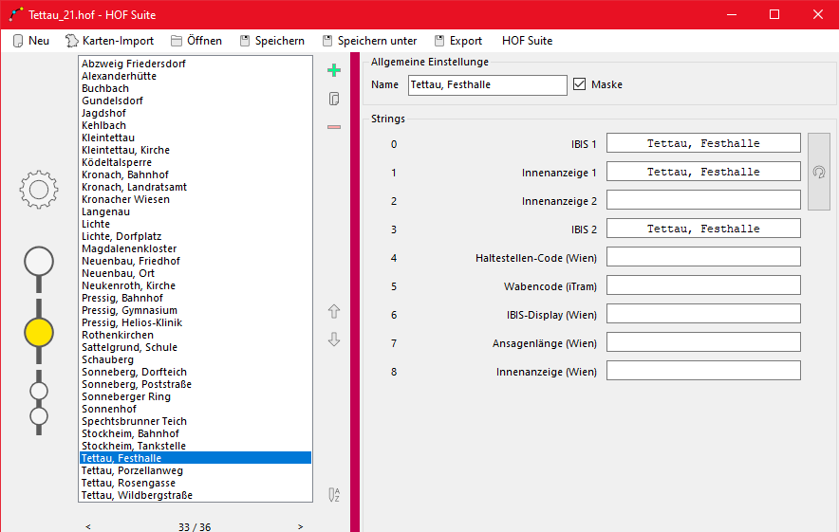The image size is (839, 532).
Task: Open the HOF Suite menu
Action: (527, 41)
